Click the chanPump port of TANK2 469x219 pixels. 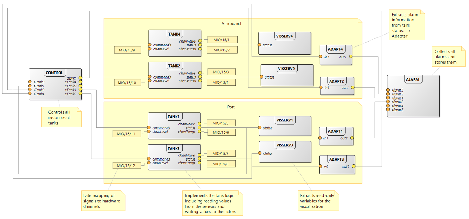(199, 81)
